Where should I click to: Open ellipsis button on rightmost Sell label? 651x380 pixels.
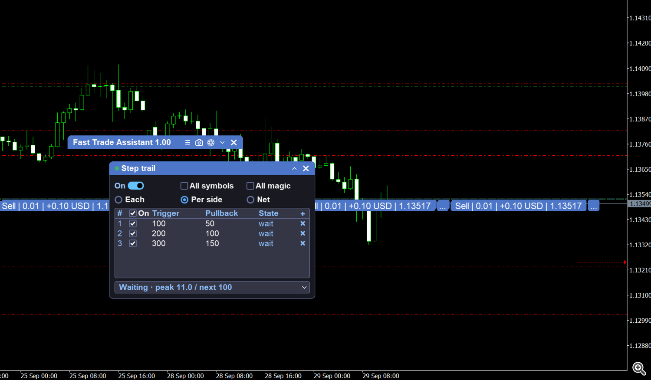coord(593,206)
